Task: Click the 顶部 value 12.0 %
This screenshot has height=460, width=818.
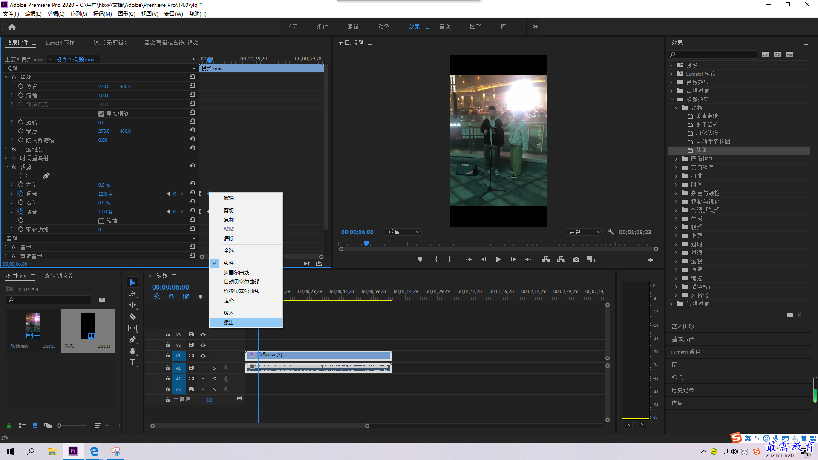Action: [x=105, y=194]
